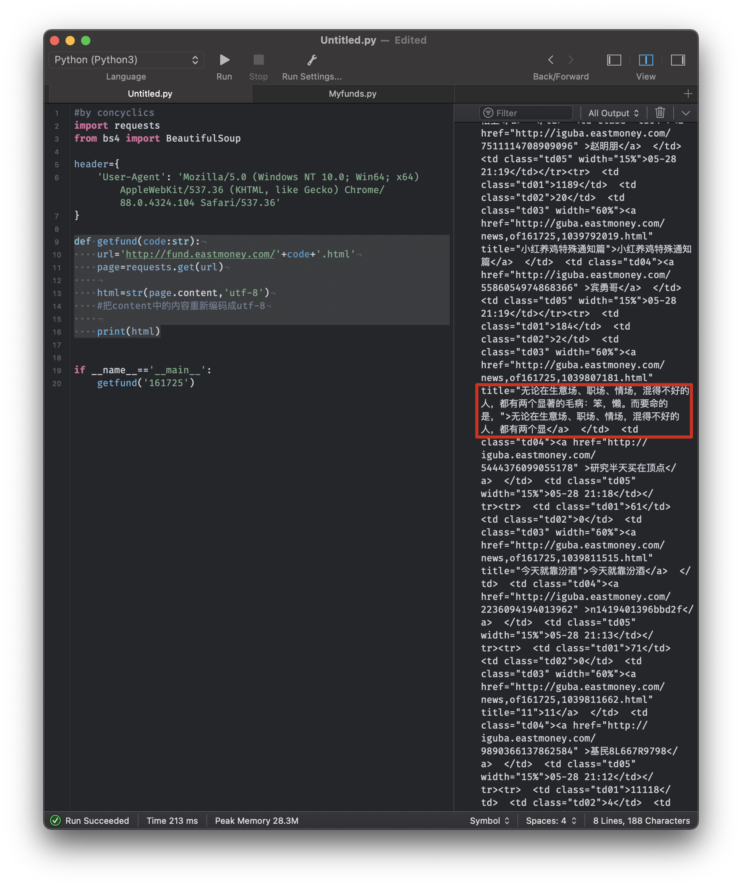Toggle the console split view
The height and width of the screenshot is (887, 742).
646,60
